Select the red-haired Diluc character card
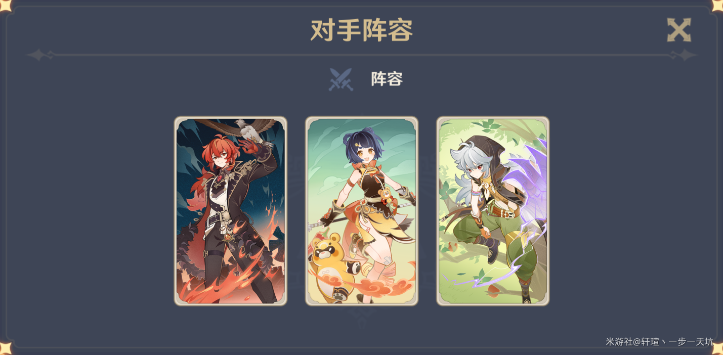The image size is (723, 355). 231,211
